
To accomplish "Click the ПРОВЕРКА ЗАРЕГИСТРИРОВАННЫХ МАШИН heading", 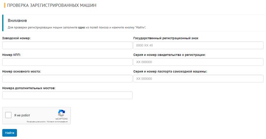I will point(52,5).
